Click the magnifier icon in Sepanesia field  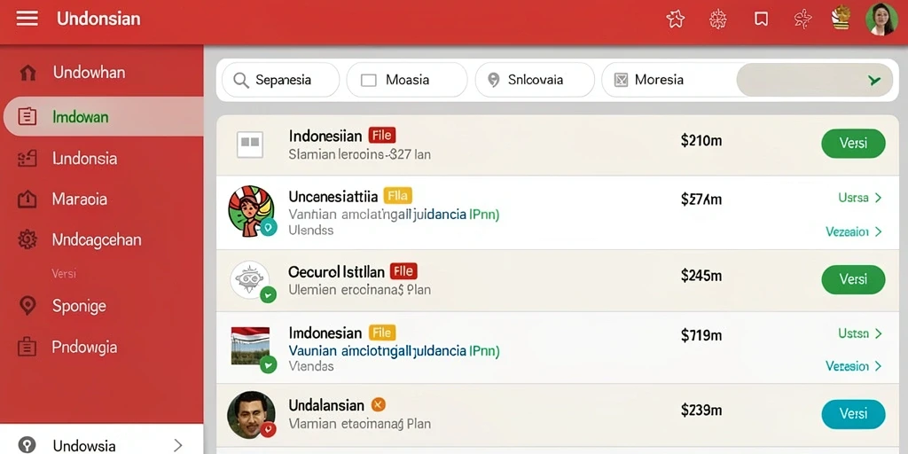(x=241, y=80)
